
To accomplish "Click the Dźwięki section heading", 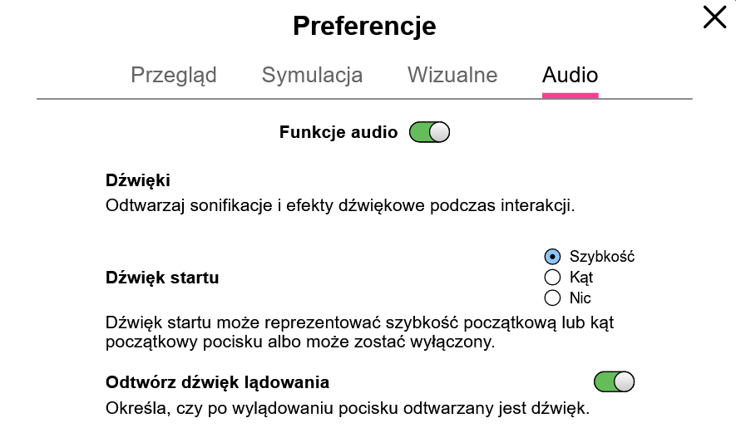I will tap(137, 180).
